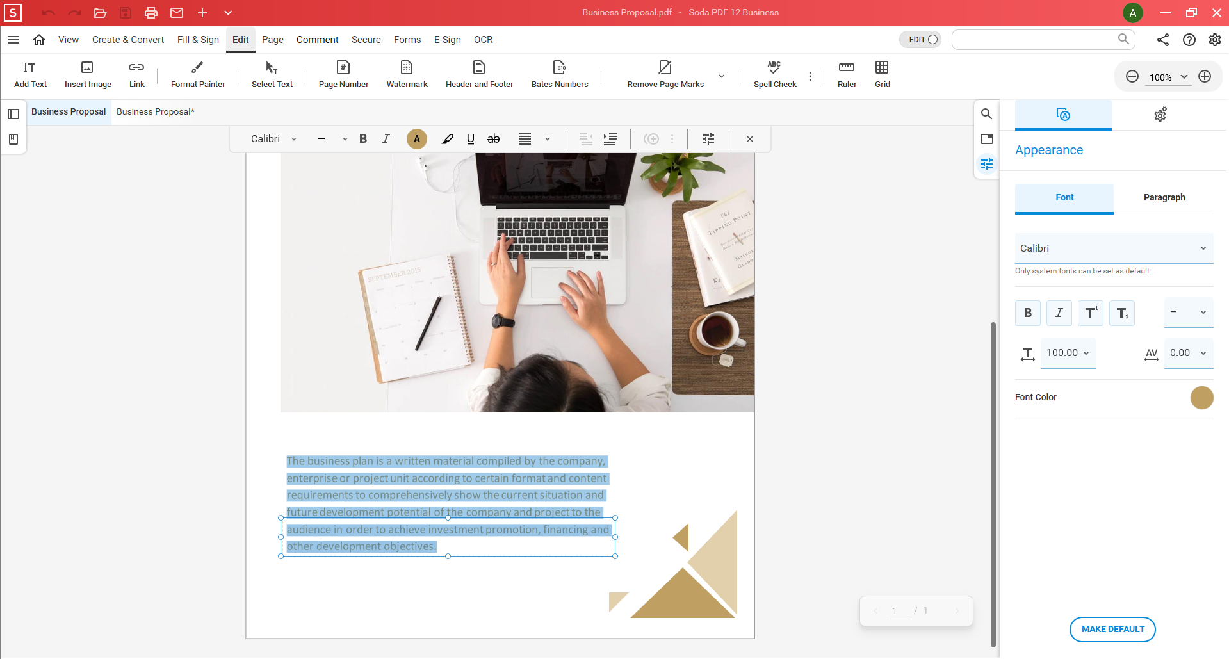Close the floating text toolbar
The width and height of the screenshot is (1229, 659).
[750, 139]
